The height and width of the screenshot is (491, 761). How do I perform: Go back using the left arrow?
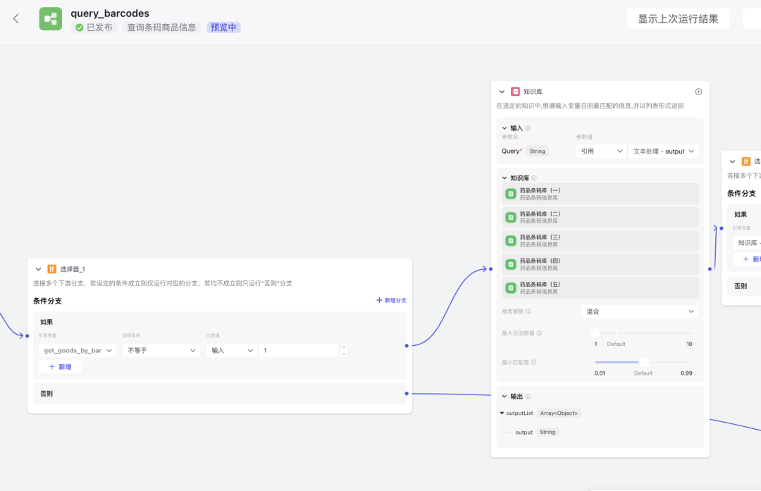tap(16, 19)
